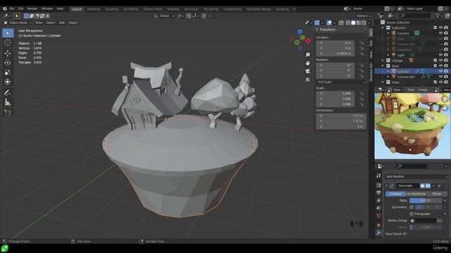This screenshot has height=253, width=451.
Task: Open Global transform orientation dropdown
Action: point(164,15)
